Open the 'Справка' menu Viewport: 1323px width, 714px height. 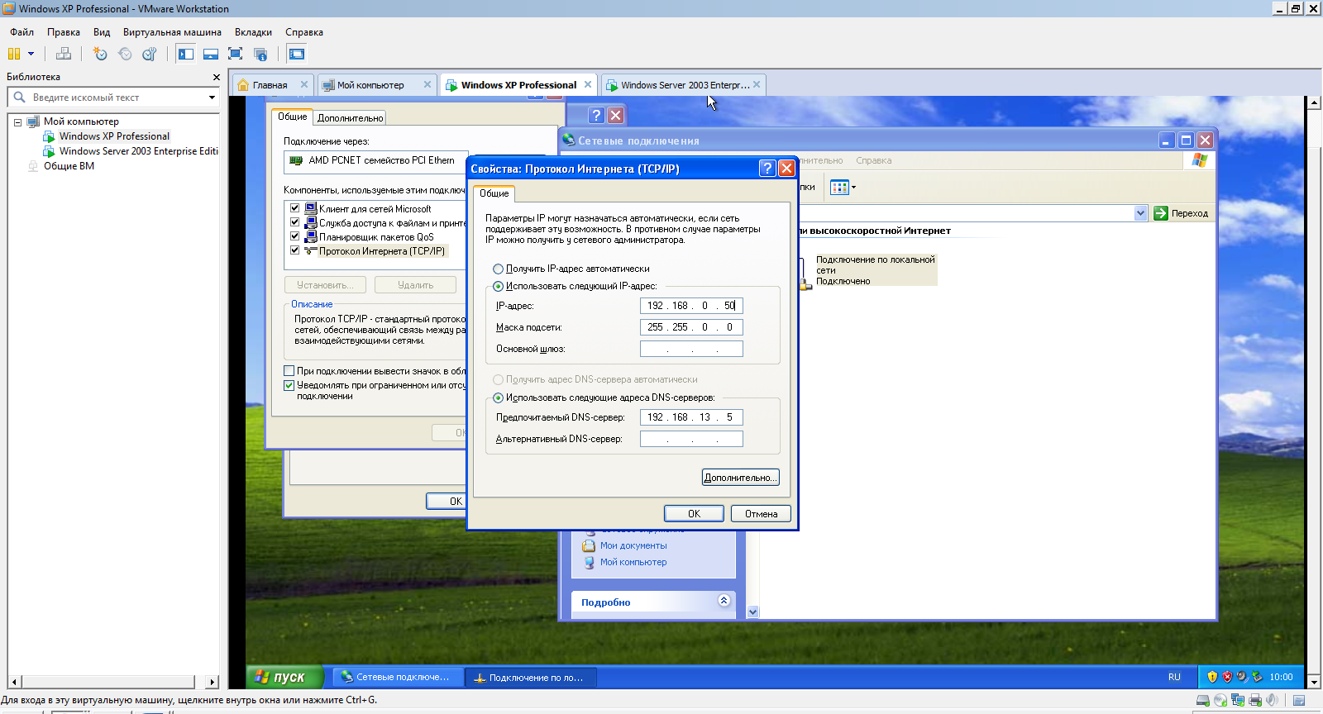[304, 32]
